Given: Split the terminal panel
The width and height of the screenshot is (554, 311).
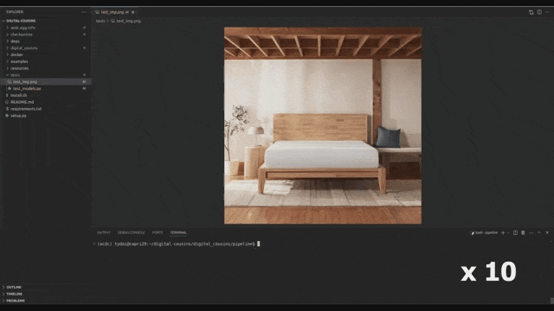Looking at the screenshot, I should (x=516, y=232).
